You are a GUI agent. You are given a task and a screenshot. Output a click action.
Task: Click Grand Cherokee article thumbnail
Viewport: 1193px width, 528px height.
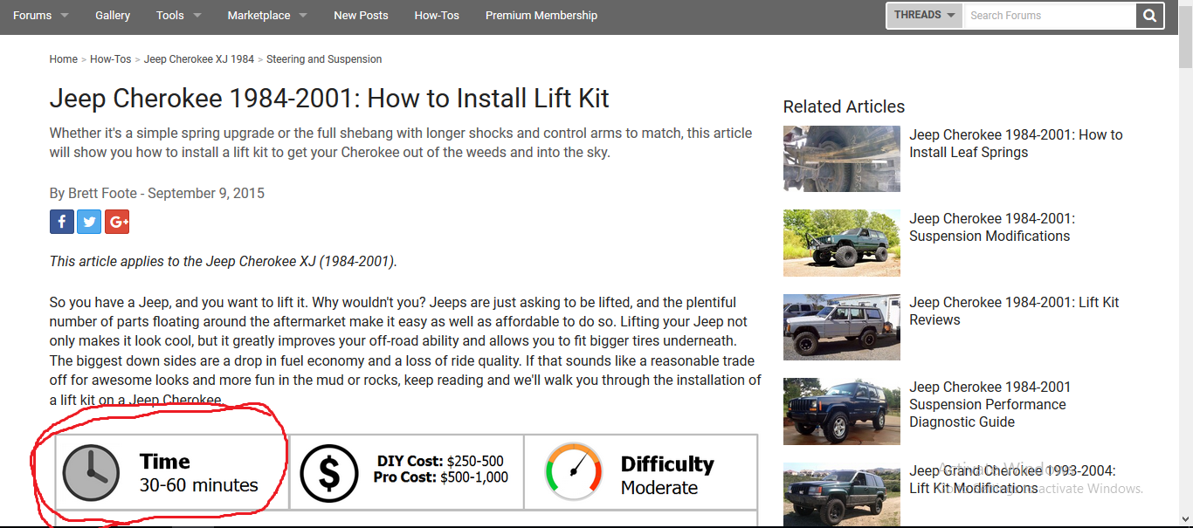(x=842, y=493)
